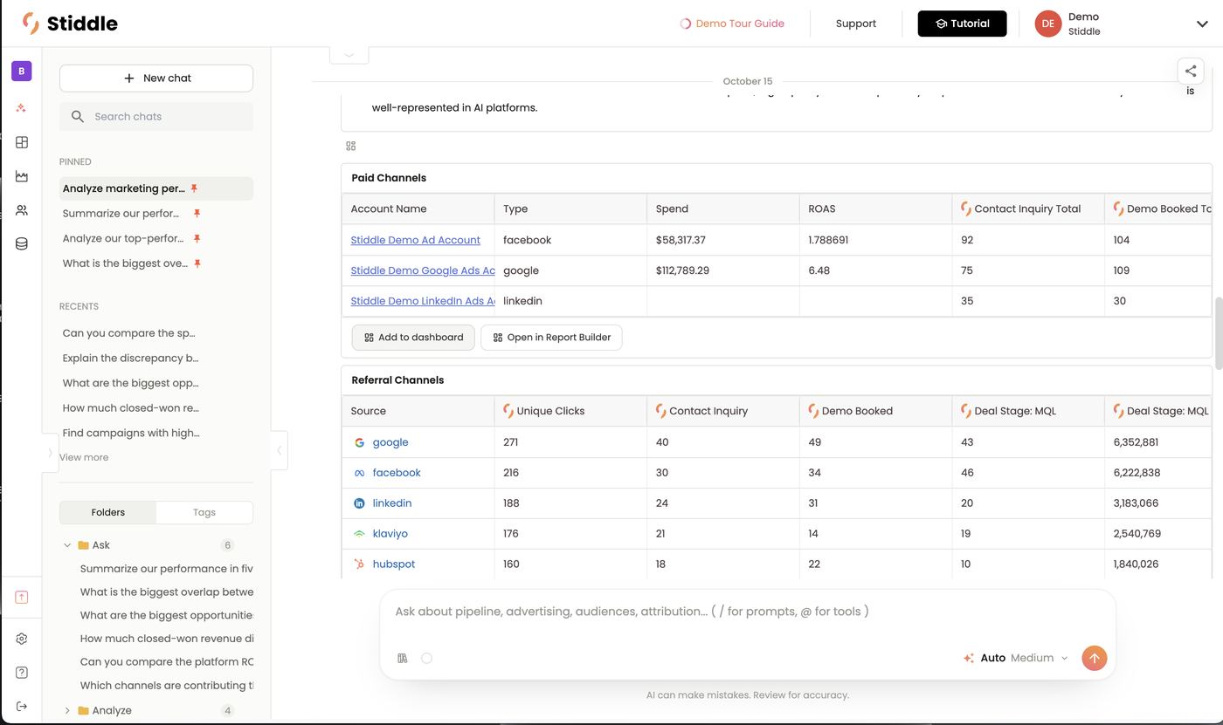Open the purple B workspace icon
1223x725 pixels.
coord(22,71)
